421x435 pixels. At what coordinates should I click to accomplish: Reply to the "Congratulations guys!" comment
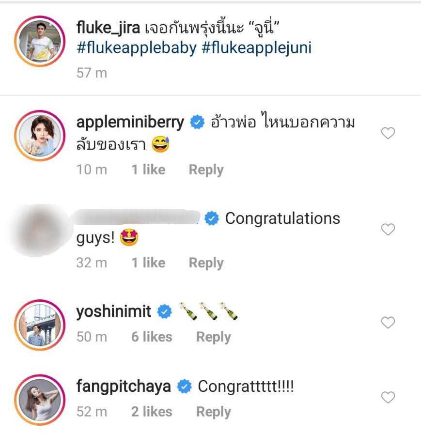(206, 263)
